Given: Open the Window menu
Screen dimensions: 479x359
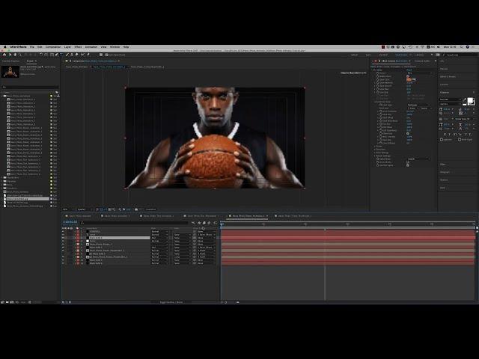Looking at the screenshot, I should (x=115, y=47).
